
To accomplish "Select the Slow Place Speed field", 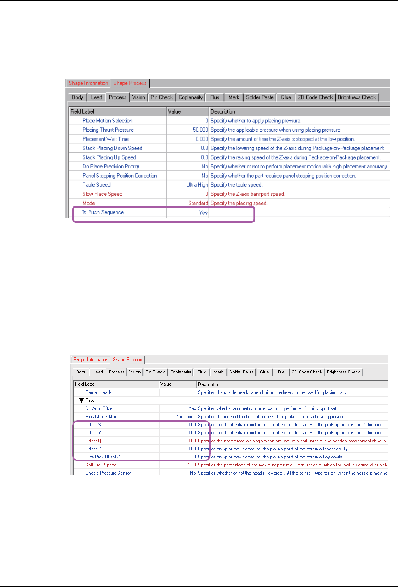I will [x=102, y=194].
